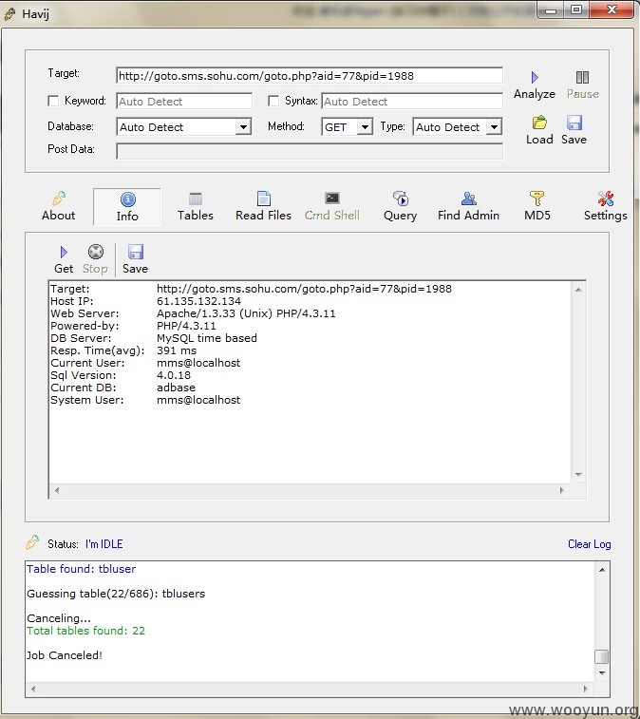Open the Query section
The height and width of the screenshot is (719, 640).
tap(400, 206)
